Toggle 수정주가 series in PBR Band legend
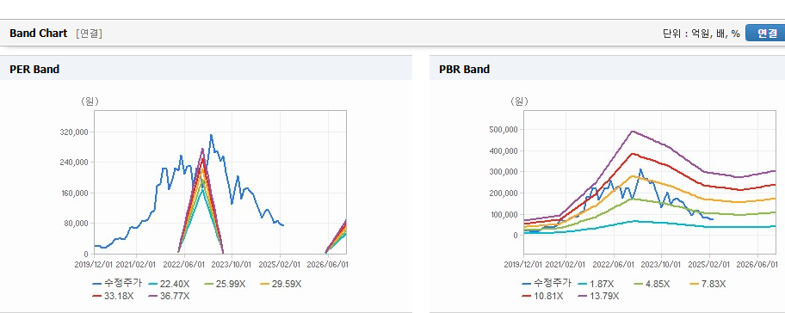Viewport: 785px width, 313px height. (x=547, y=284)
